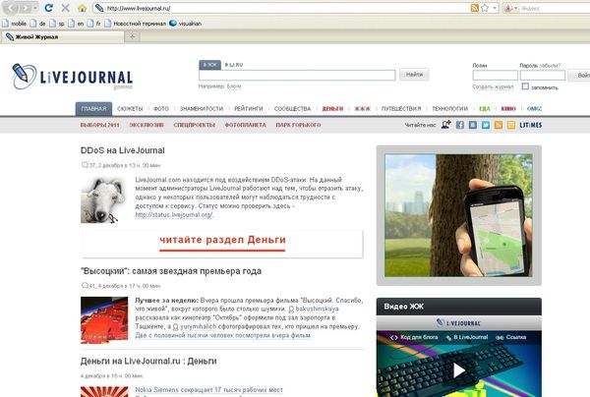Select the 'в LJ.RU' search tab

coord(234,65)
